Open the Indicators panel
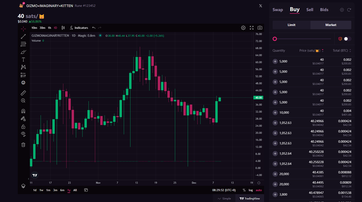The width and height of the screenshot is (362, 202). point(79,28)
